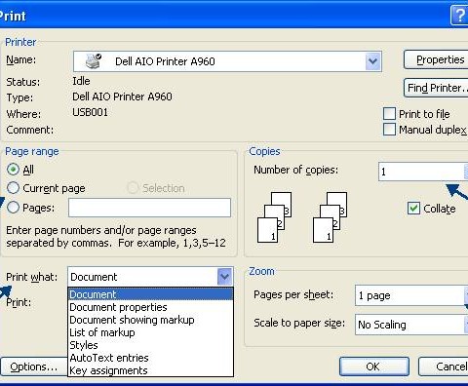Click the Cancel button
This screenshot has width=468, height=386.
[444, 367]
